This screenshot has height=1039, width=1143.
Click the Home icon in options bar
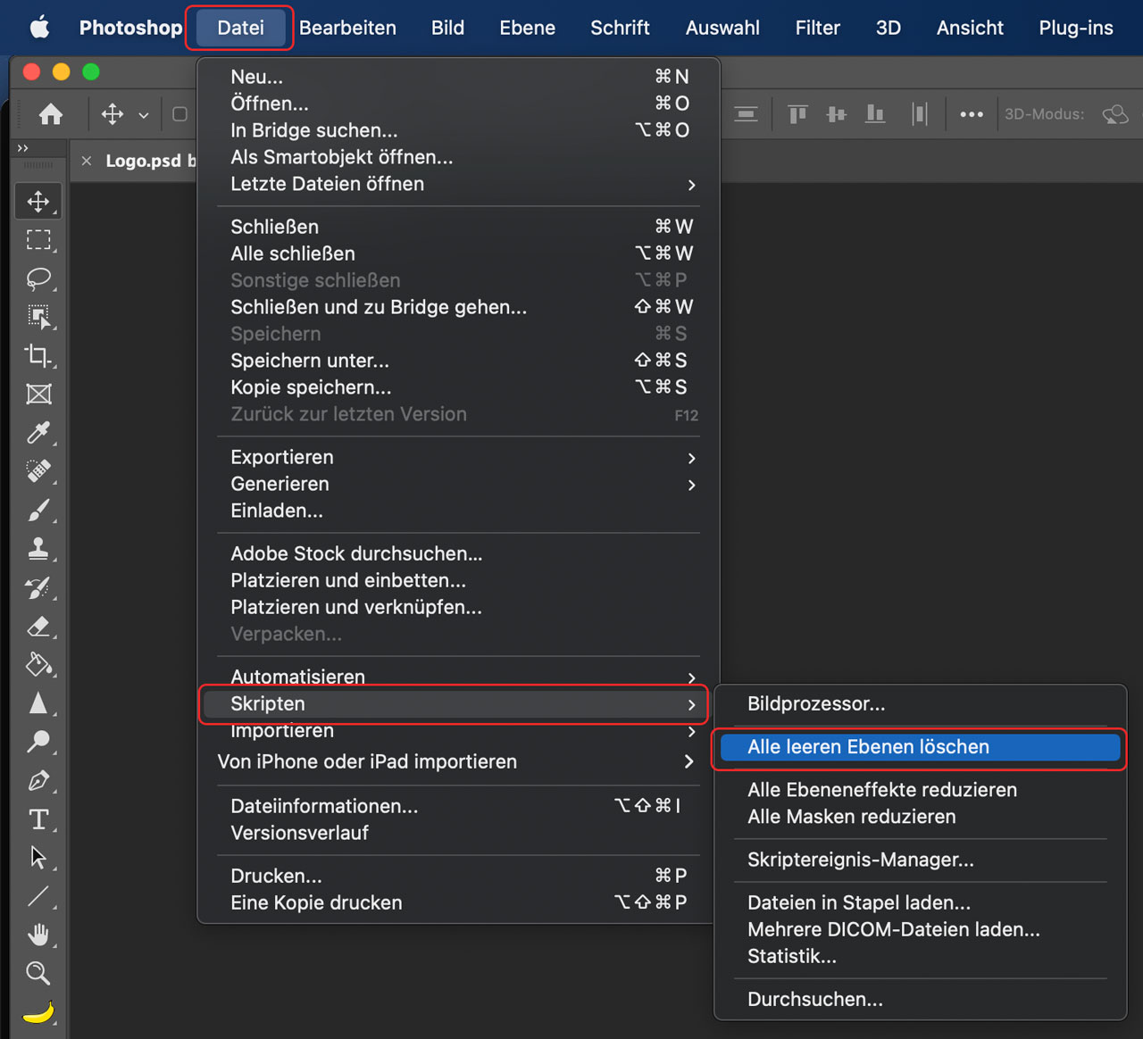pyautogui.click(x=51, y=114)
